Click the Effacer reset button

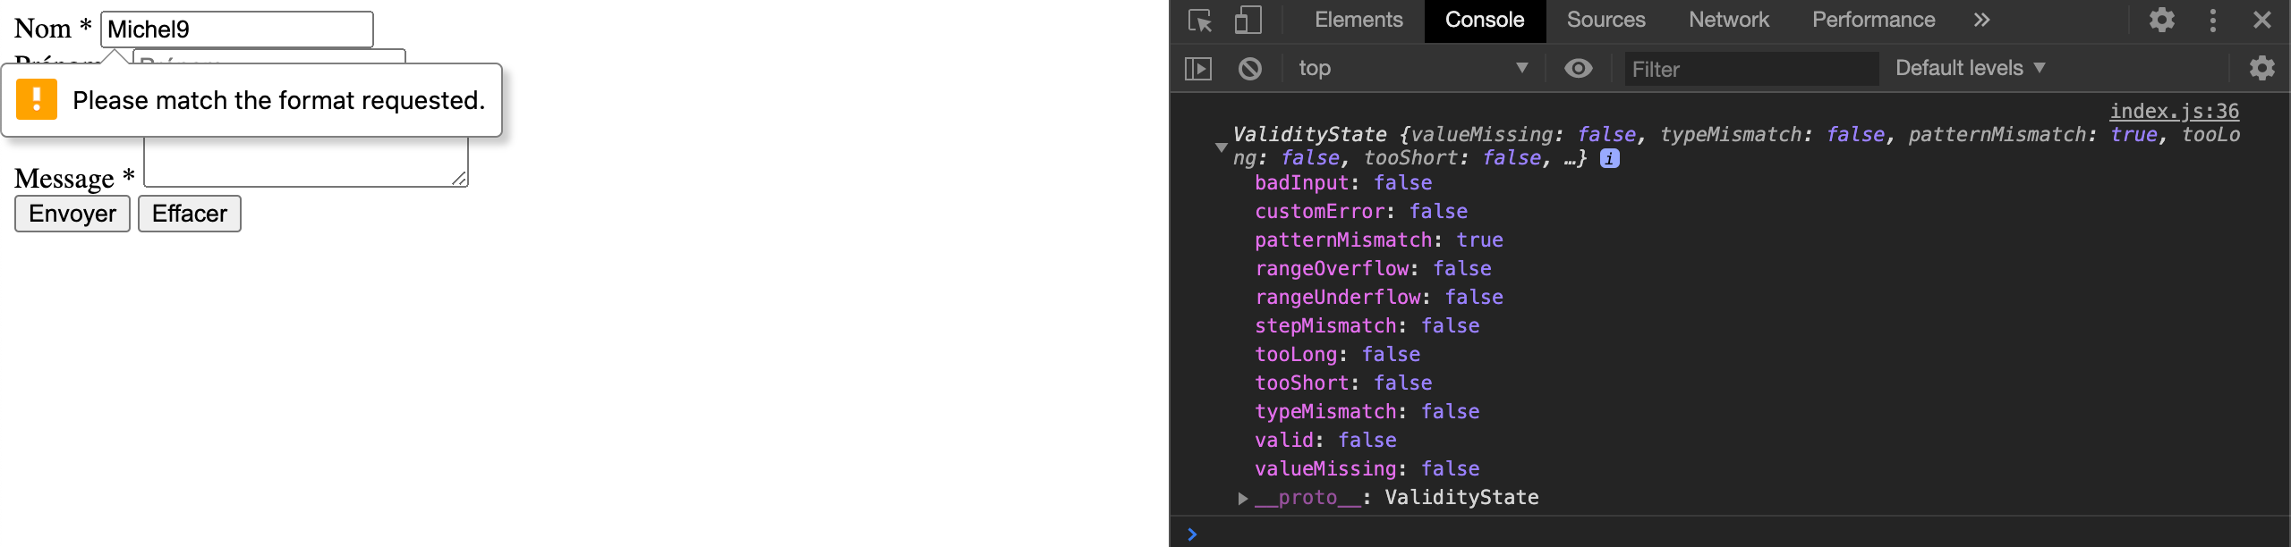pos(189,214)
